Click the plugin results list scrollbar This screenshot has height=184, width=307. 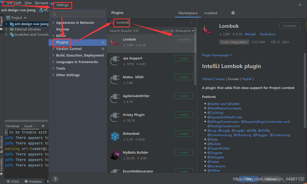[x=195, y=57]
